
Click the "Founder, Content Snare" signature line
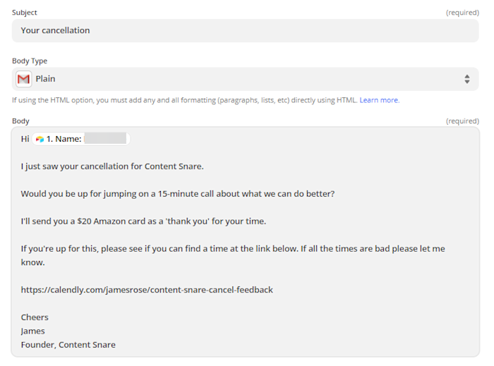(68, 345)
